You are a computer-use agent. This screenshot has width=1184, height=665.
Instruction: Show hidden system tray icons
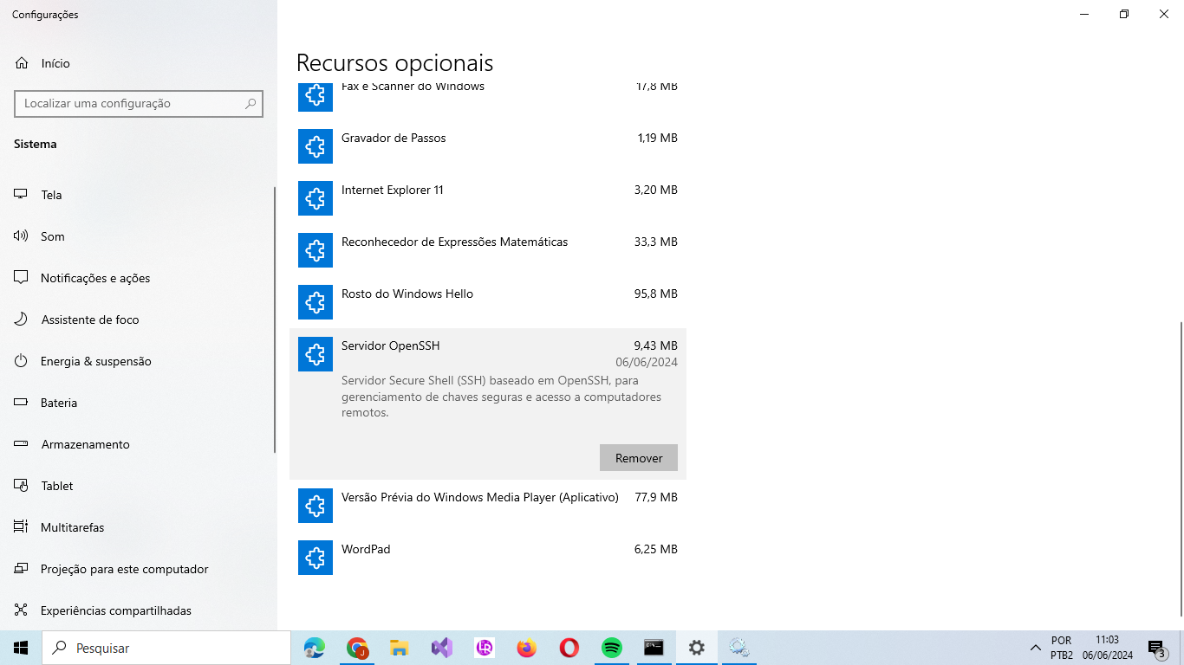tap(1035, 648)
